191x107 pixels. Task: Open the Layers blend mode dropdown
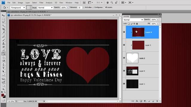[x=133, y=20]
